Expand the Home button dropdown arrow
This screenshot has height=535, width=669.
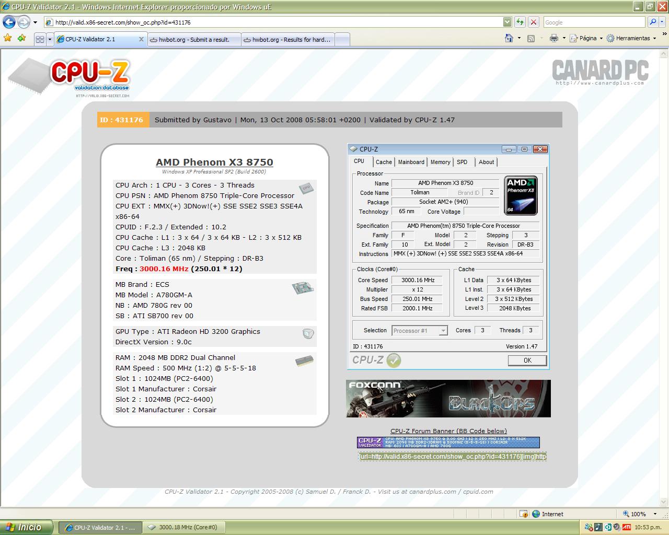[x=519, y=38]
